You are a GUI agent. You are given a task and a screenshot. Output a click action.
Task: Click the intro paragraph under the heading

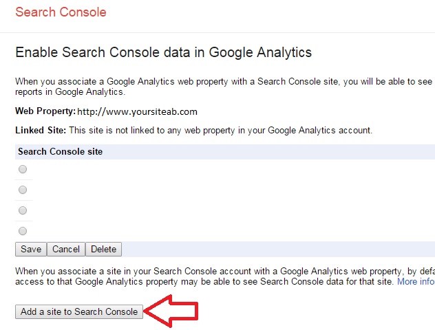click(220, 86)
